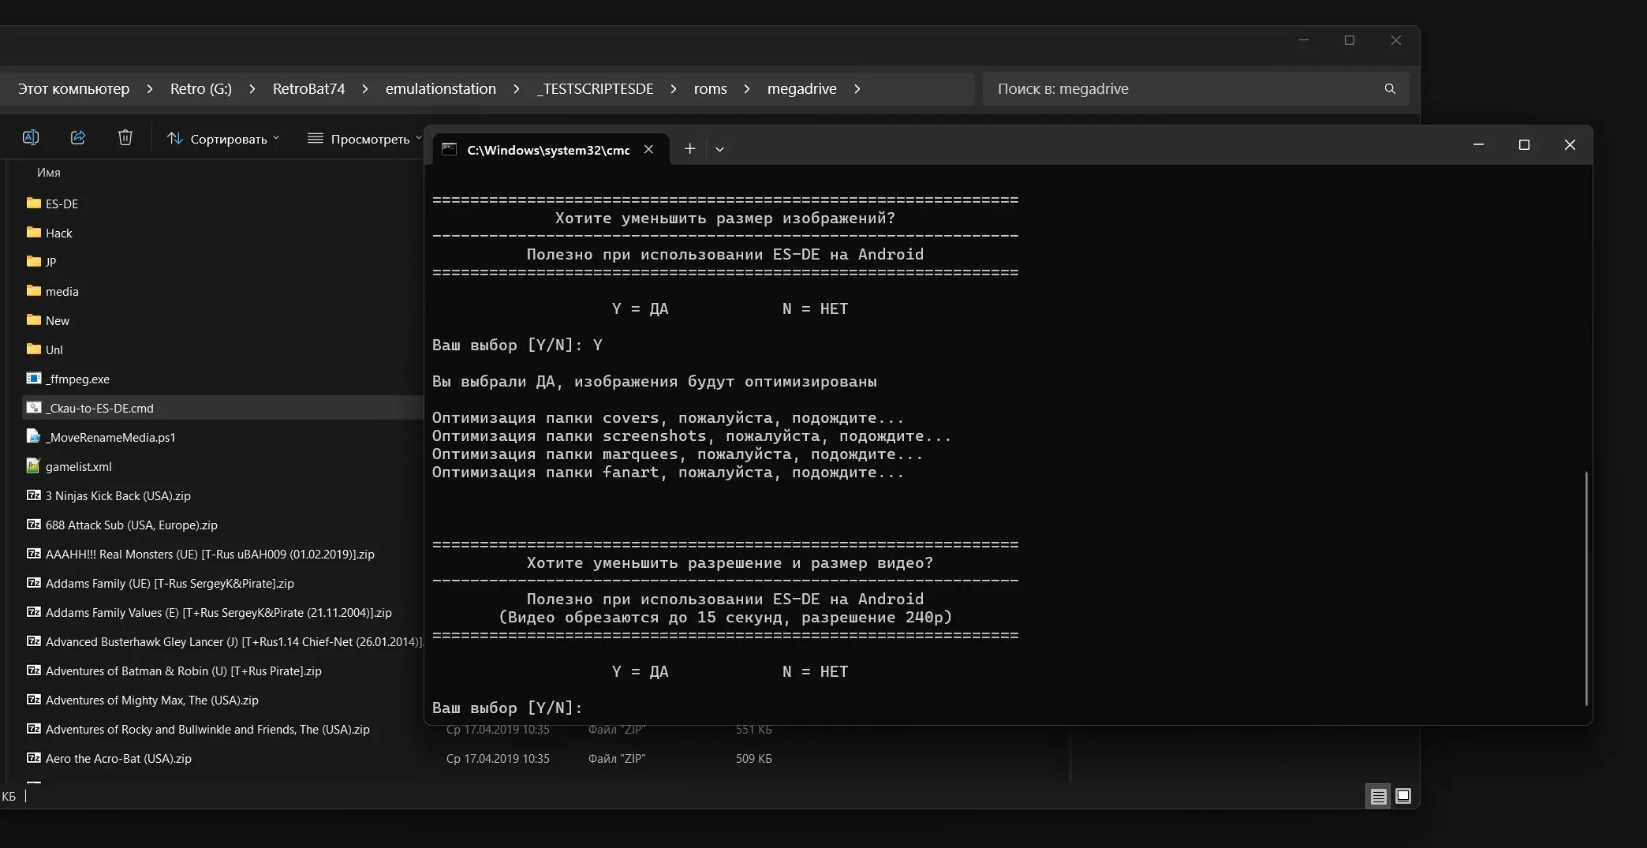Select the media folder
This screenshot has height=848, width=1647.
62,292
